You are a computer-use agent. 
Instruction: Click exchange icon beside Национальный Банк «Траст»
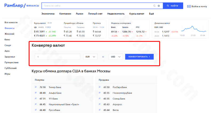tap(36, 104)
